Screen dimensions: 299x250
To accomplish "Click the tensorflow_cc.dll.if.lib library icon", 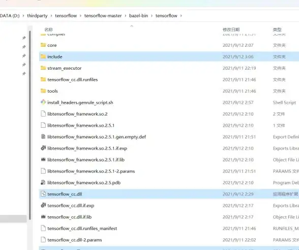I will (x=43, y=216).
